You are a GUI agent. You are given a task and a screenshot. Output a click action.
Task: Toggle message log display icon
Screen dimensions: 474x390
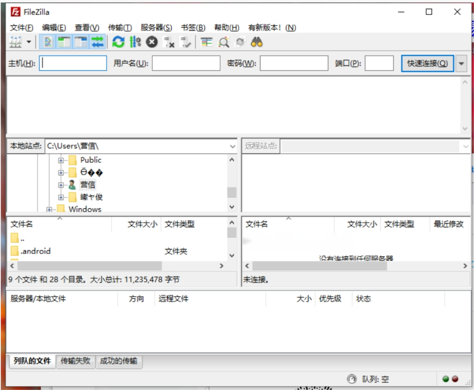(x=48, y=43)
